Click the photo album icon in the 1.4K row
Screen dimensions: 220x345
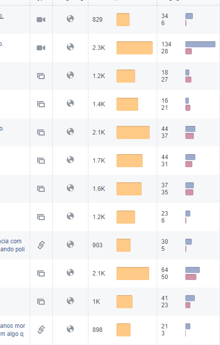(41, 104)
